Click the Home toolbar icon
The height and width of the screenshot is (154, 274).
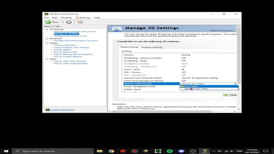click(80, 22)
